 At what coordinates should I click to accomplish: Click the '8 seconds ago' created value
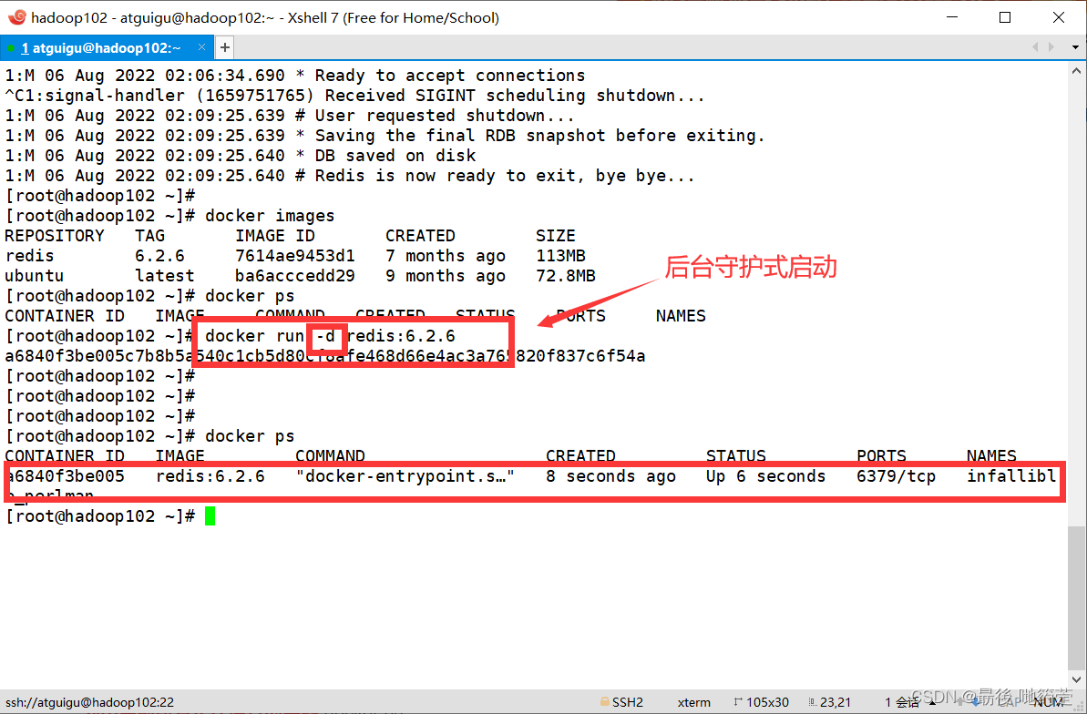[x=610, y=476]
